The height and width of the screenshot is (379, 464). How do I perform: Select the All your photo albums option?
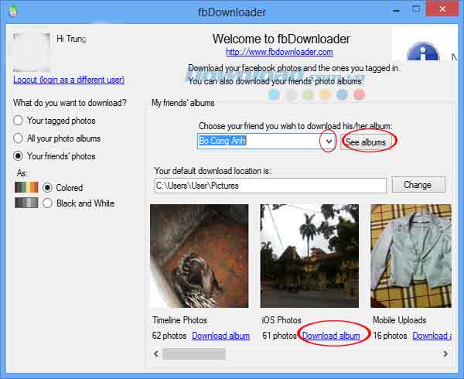pos(19,138)
